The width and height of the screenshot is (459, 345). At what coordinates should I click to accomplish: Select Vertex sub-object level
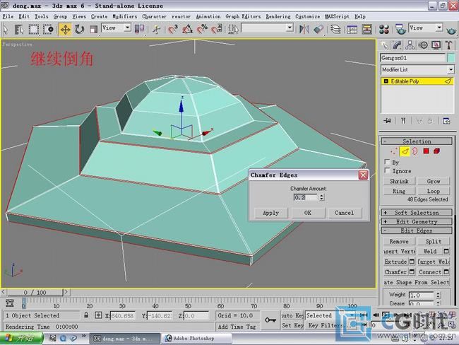394,151
